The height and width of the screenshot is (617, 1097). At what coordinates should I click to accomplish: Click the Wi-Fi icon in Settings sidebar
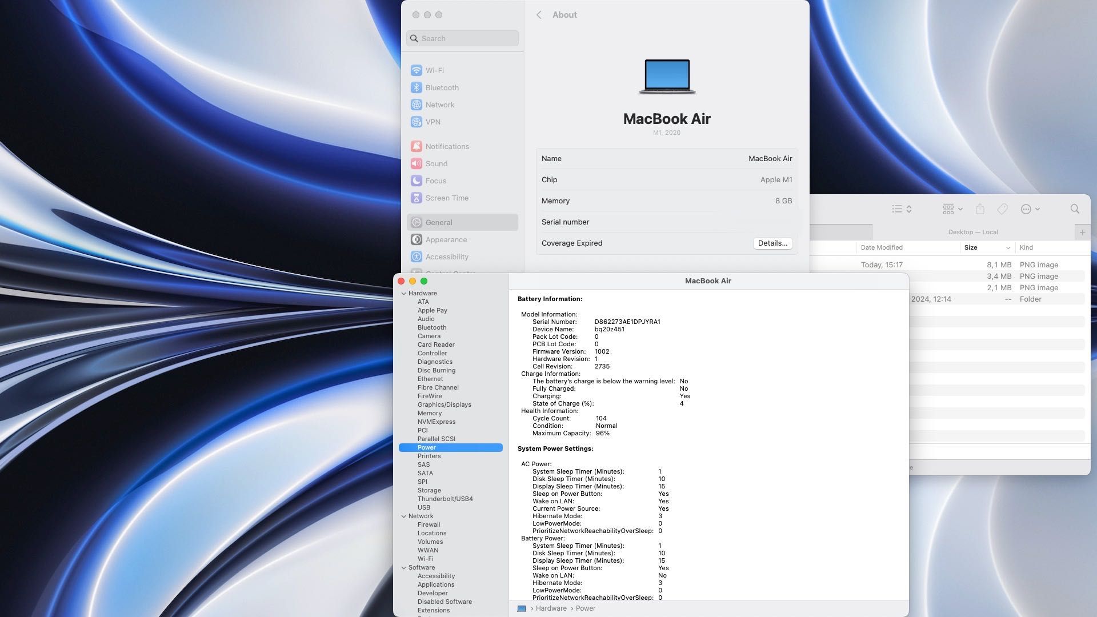click(x=417, y=70)
